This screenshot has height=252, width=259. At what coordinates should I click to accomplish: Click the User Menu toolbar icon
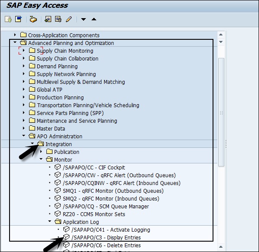(8, 19)
